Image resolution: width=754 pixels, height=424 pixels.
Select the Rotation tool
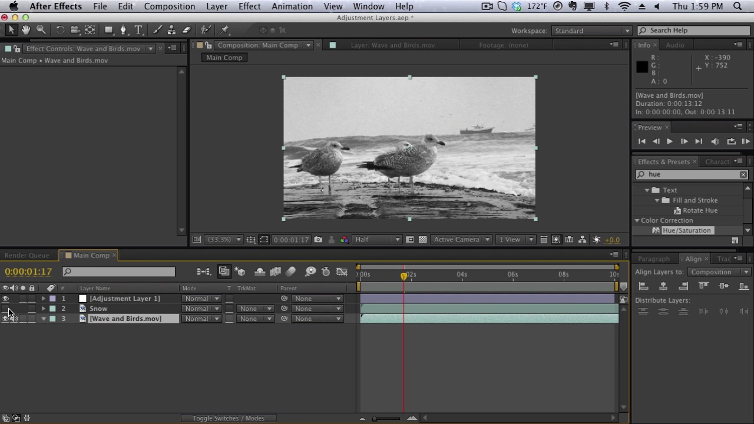coord(60,30)
